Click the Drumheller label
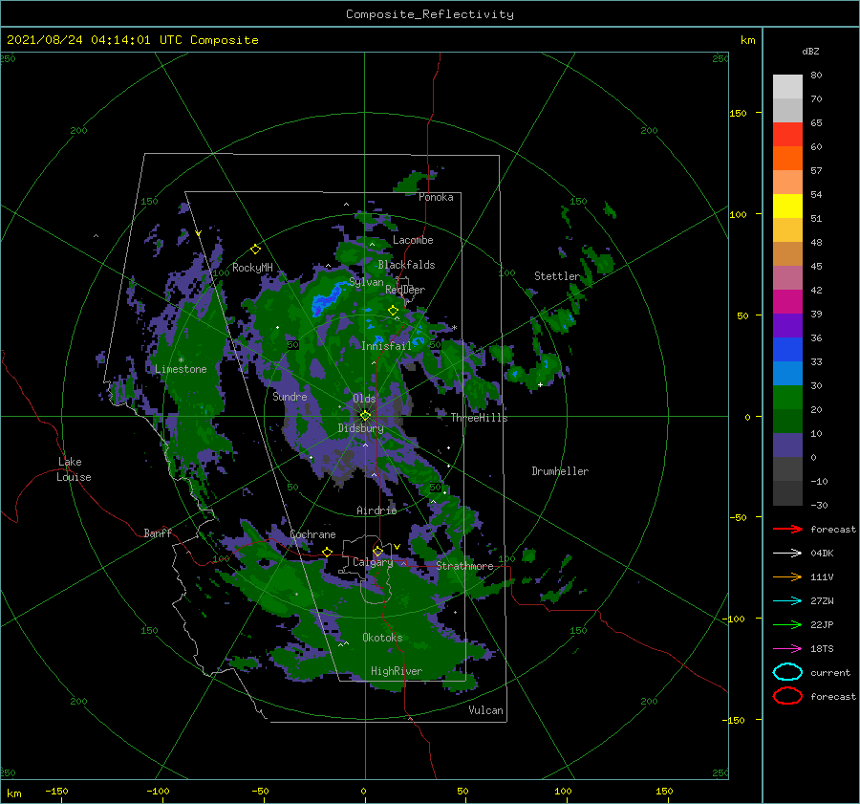 pyautogui.click(x=560, y=471)
